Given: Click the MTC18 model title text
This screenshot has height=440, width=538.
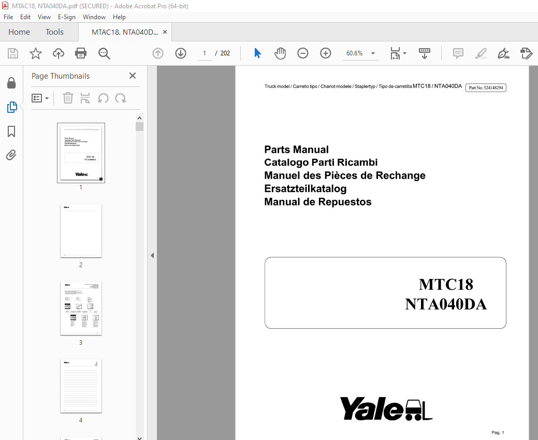Looking at the screenshot, I should pos(446,284).
